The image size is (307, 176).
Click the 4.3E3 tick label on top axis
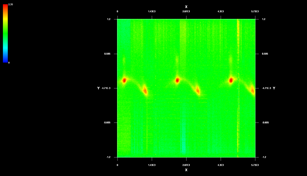click(x=221, y=11)
